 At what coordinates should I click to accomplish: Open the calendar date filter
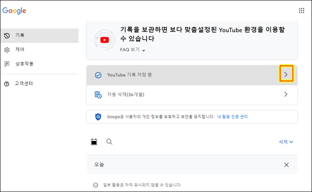tap(94, 142)
